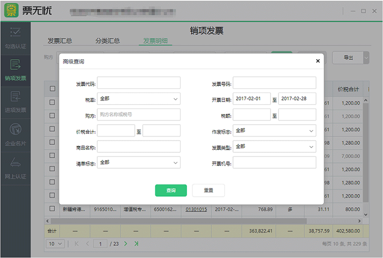The image size is (383, 258).
Task: Check the 新疆 row checkbox
Action: click(52, 208)
